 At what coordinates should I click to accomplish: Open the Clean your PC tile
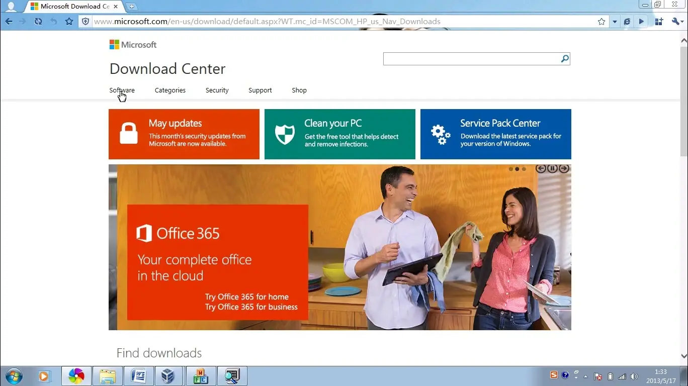[x=340, y=134]
